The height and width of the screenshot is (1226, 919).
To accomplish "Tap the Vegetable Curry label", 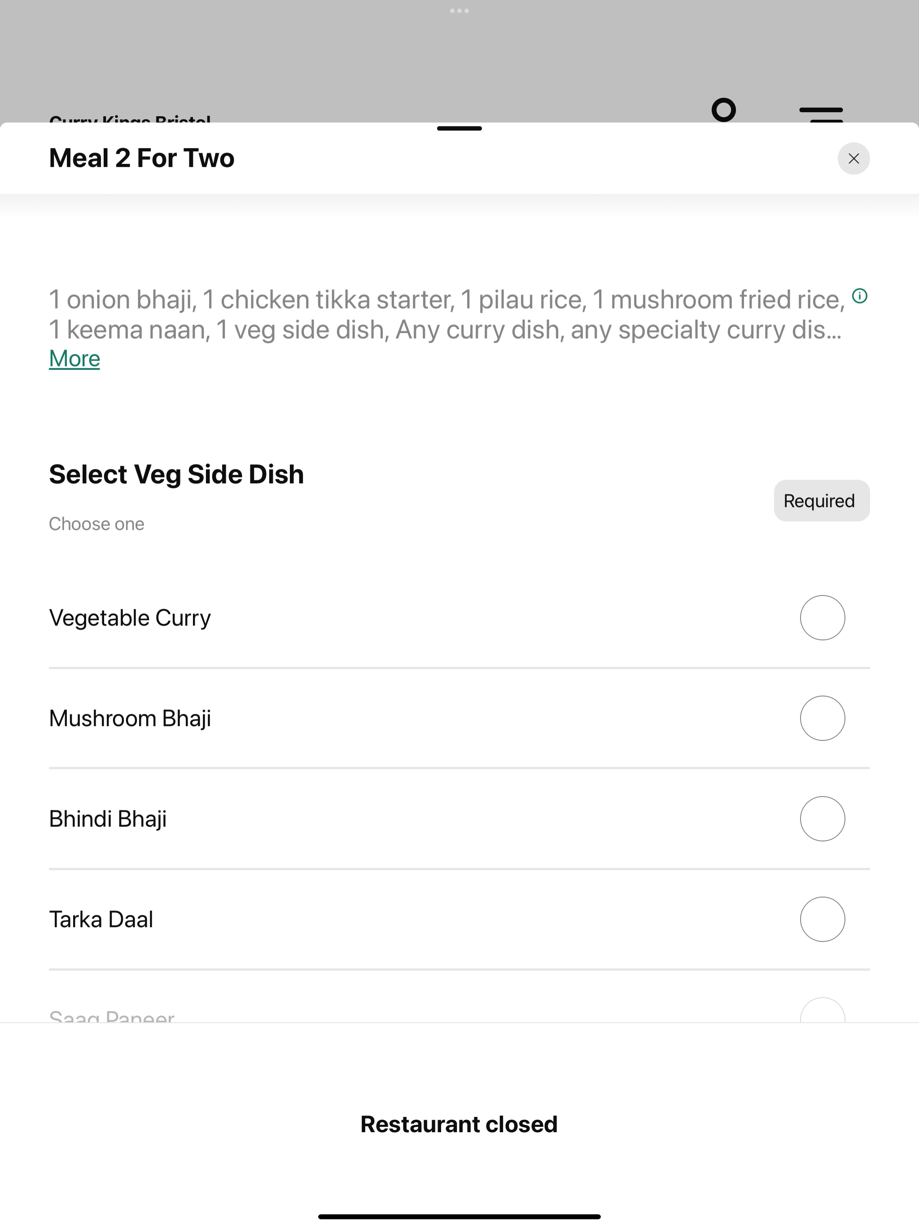I will (130, 617).
